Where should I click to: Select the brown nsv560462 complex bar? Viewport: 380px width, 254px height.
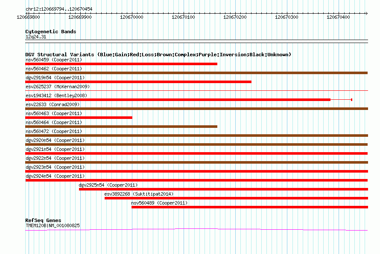tap(196, 73)
